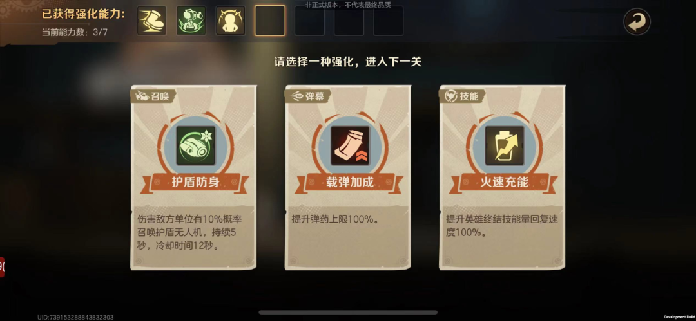Click the sixth empty ability slot
Screen dimensions: 696x321
point(349,21)
